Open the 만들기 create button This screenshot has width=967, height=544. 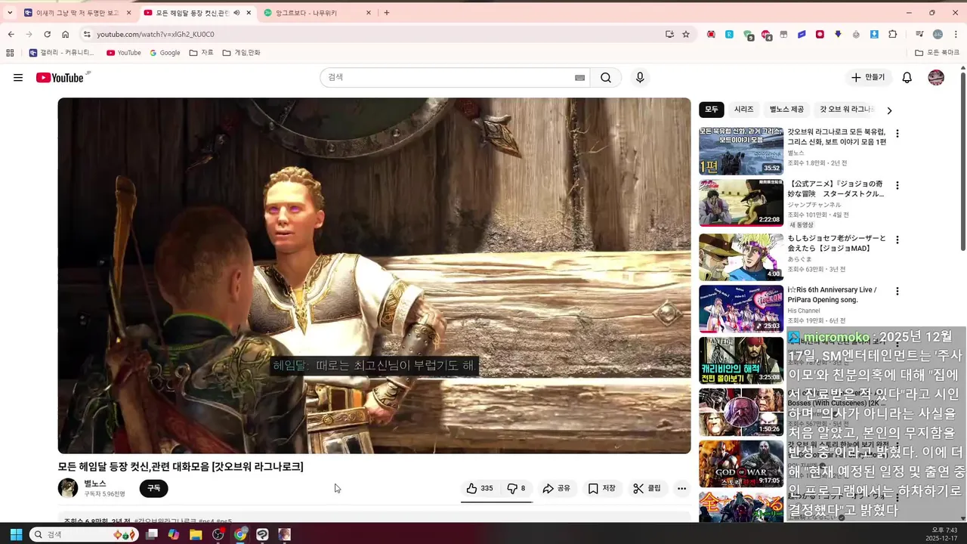869,78
